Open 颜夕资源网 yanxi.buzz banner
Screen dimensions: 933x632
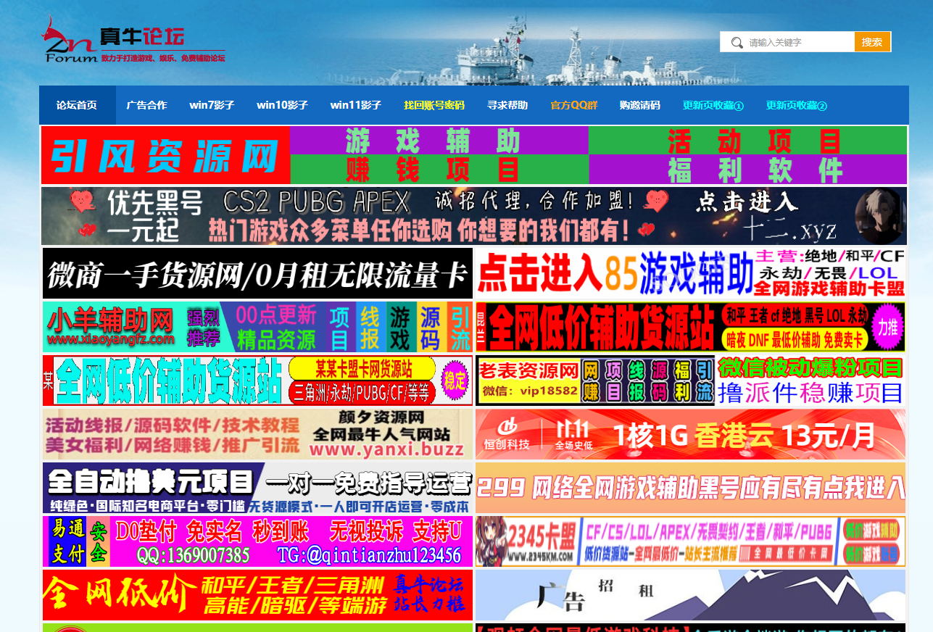[257, 434]
